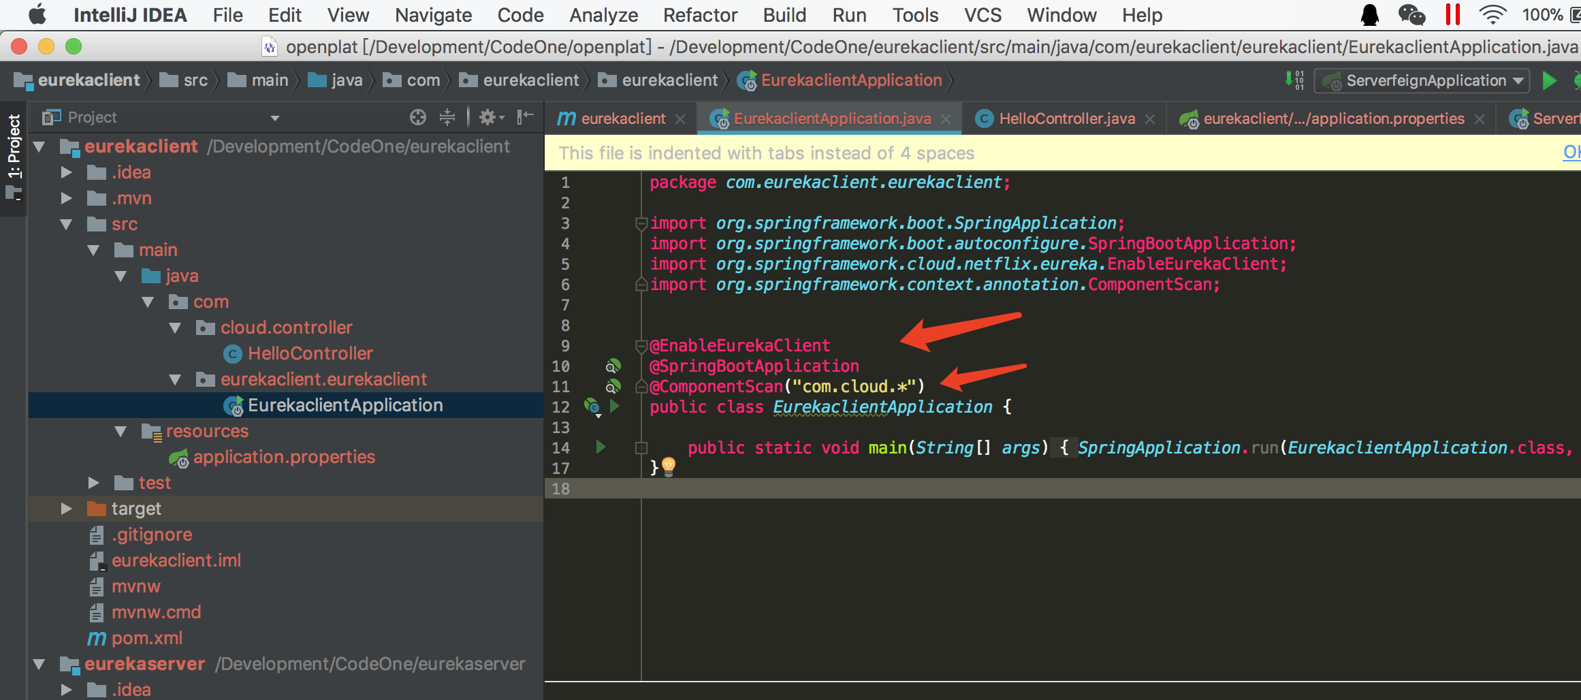Screen dimensions: 1581x700
Task: Toggle fold on the import block at line 3
Action: coord(641,223)
